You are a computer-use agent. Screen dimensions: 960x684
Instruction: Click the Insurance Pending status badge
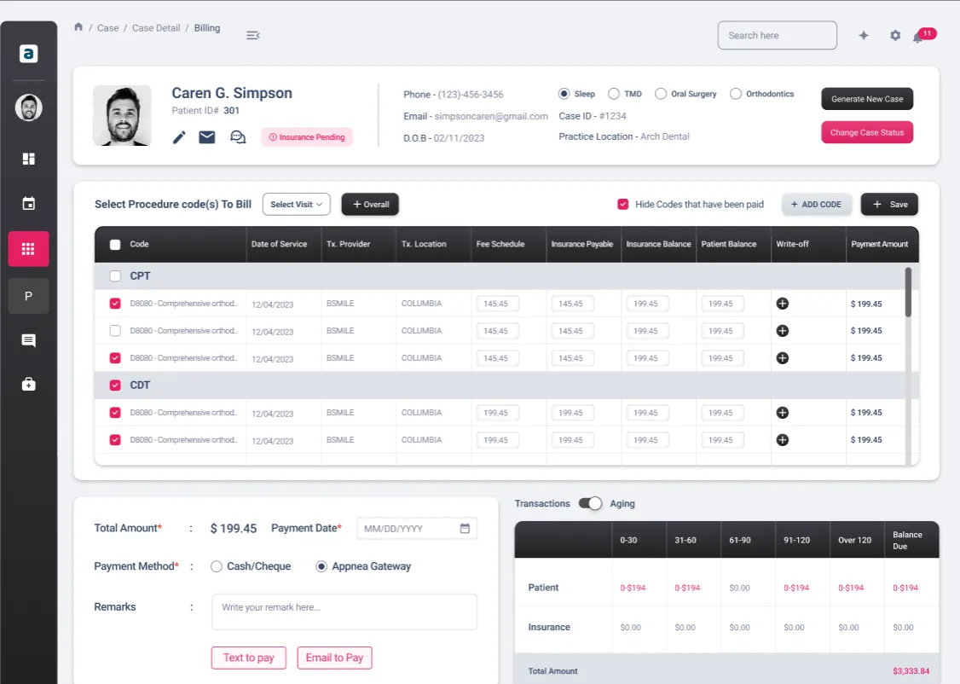click(307, 137)
